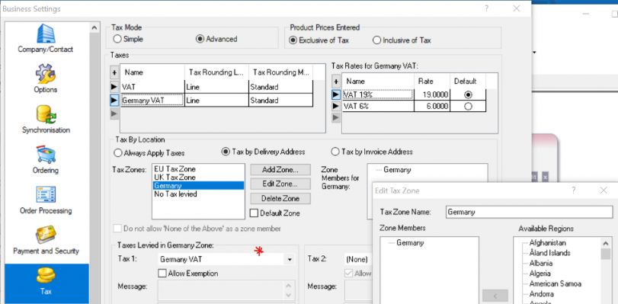This screenshot has height=304, width=618.
Task: Click the Add Zone button
Action: [x=280, y=170]
